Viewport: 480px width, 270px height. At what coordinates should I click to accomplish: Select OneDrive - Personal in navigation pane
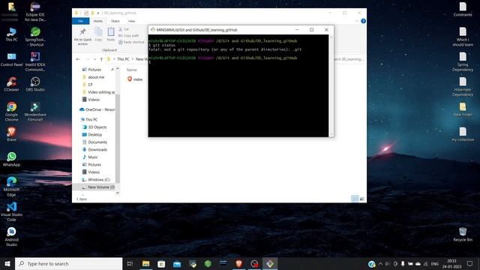[97, 109]
